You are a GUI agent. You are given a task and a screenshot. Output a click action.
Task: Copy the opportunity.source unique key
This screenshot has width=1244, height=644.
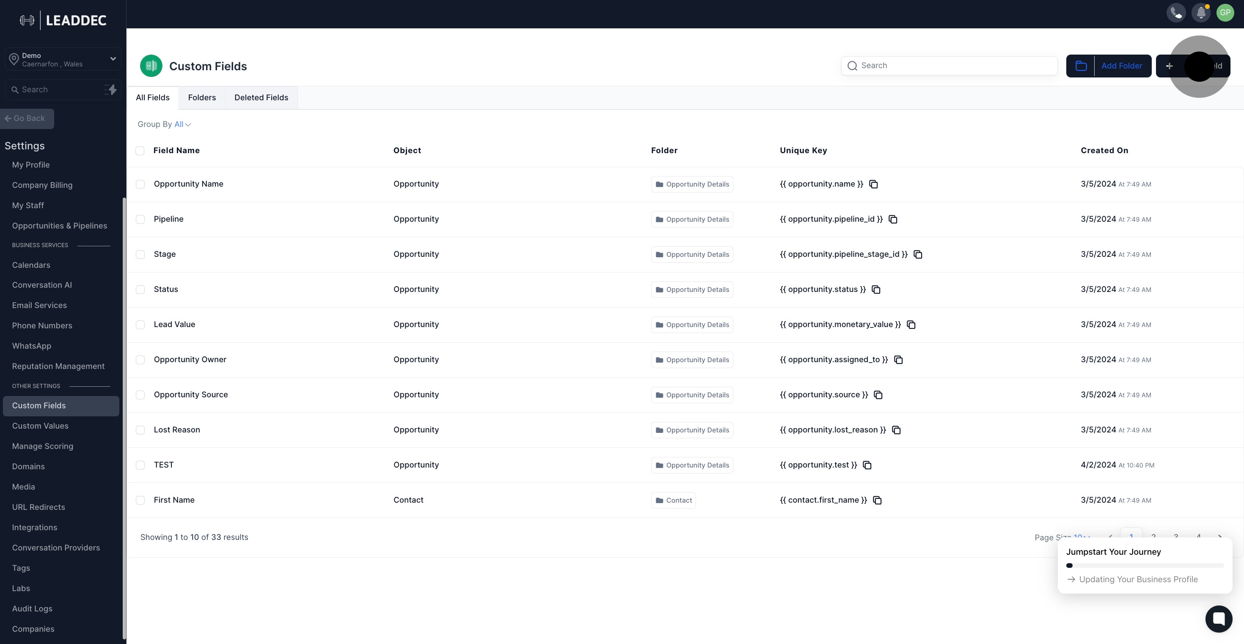(878, 395)
